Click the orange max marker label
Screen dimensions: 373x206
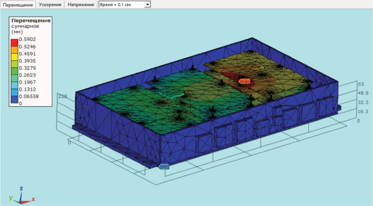(244, 81)
